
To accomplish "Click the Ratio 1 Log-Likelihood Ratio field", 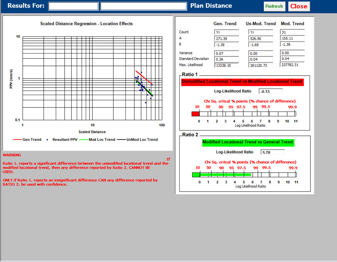I will (270, 91).
